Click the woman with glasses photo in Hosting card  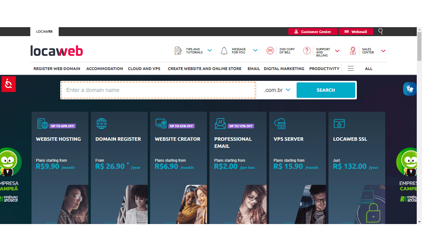(x=73, y=204)
